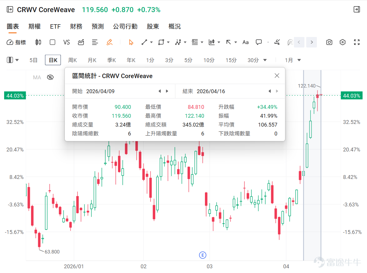Expand the line tool dropdown arrow
The image size is (367, 273).
click(x=151, y=42)
